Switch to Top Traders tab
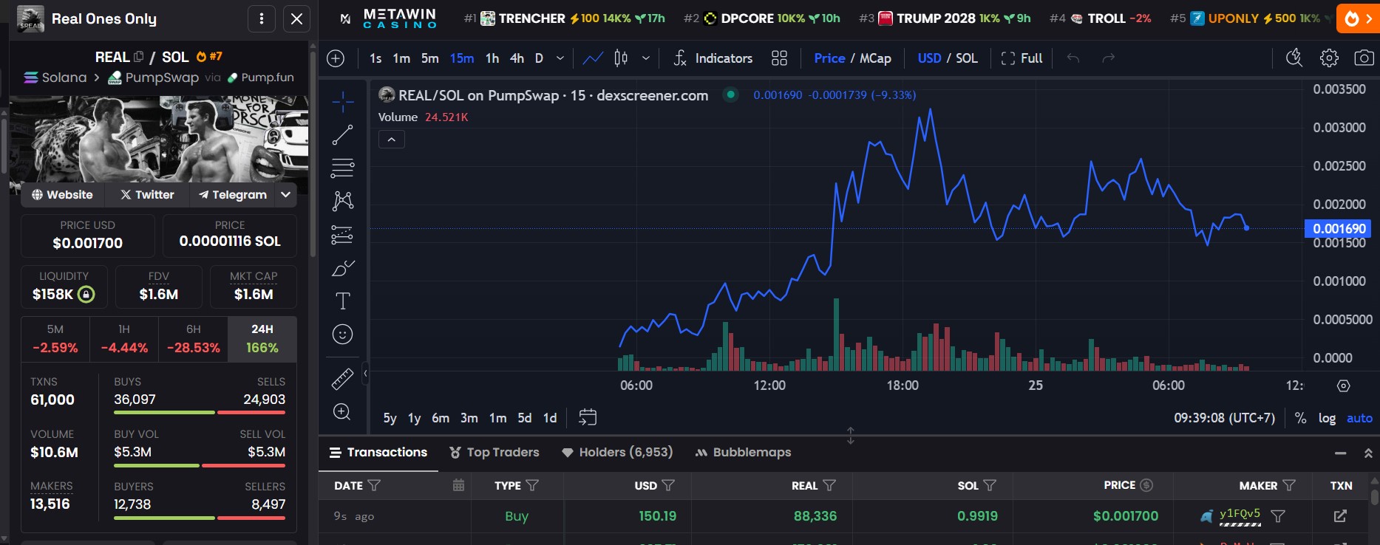 coord(494,452)
